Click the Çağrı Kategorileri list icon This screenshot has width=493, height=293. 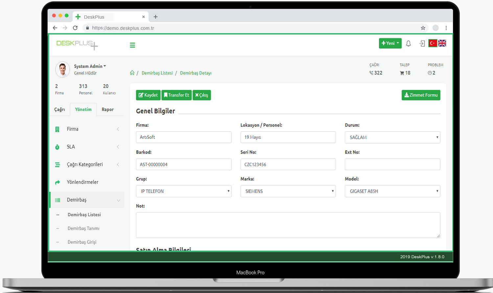coord(57,165)
